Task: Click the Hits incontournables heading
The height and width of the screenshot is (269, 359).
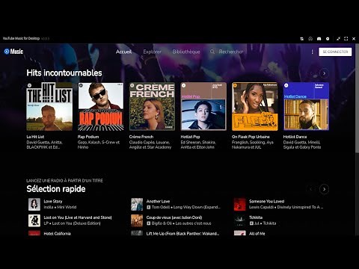Action: [64, 73]
